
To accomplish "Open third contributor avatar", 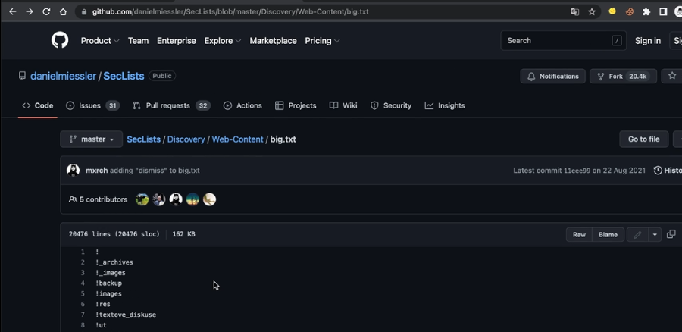I will (176, 199).
